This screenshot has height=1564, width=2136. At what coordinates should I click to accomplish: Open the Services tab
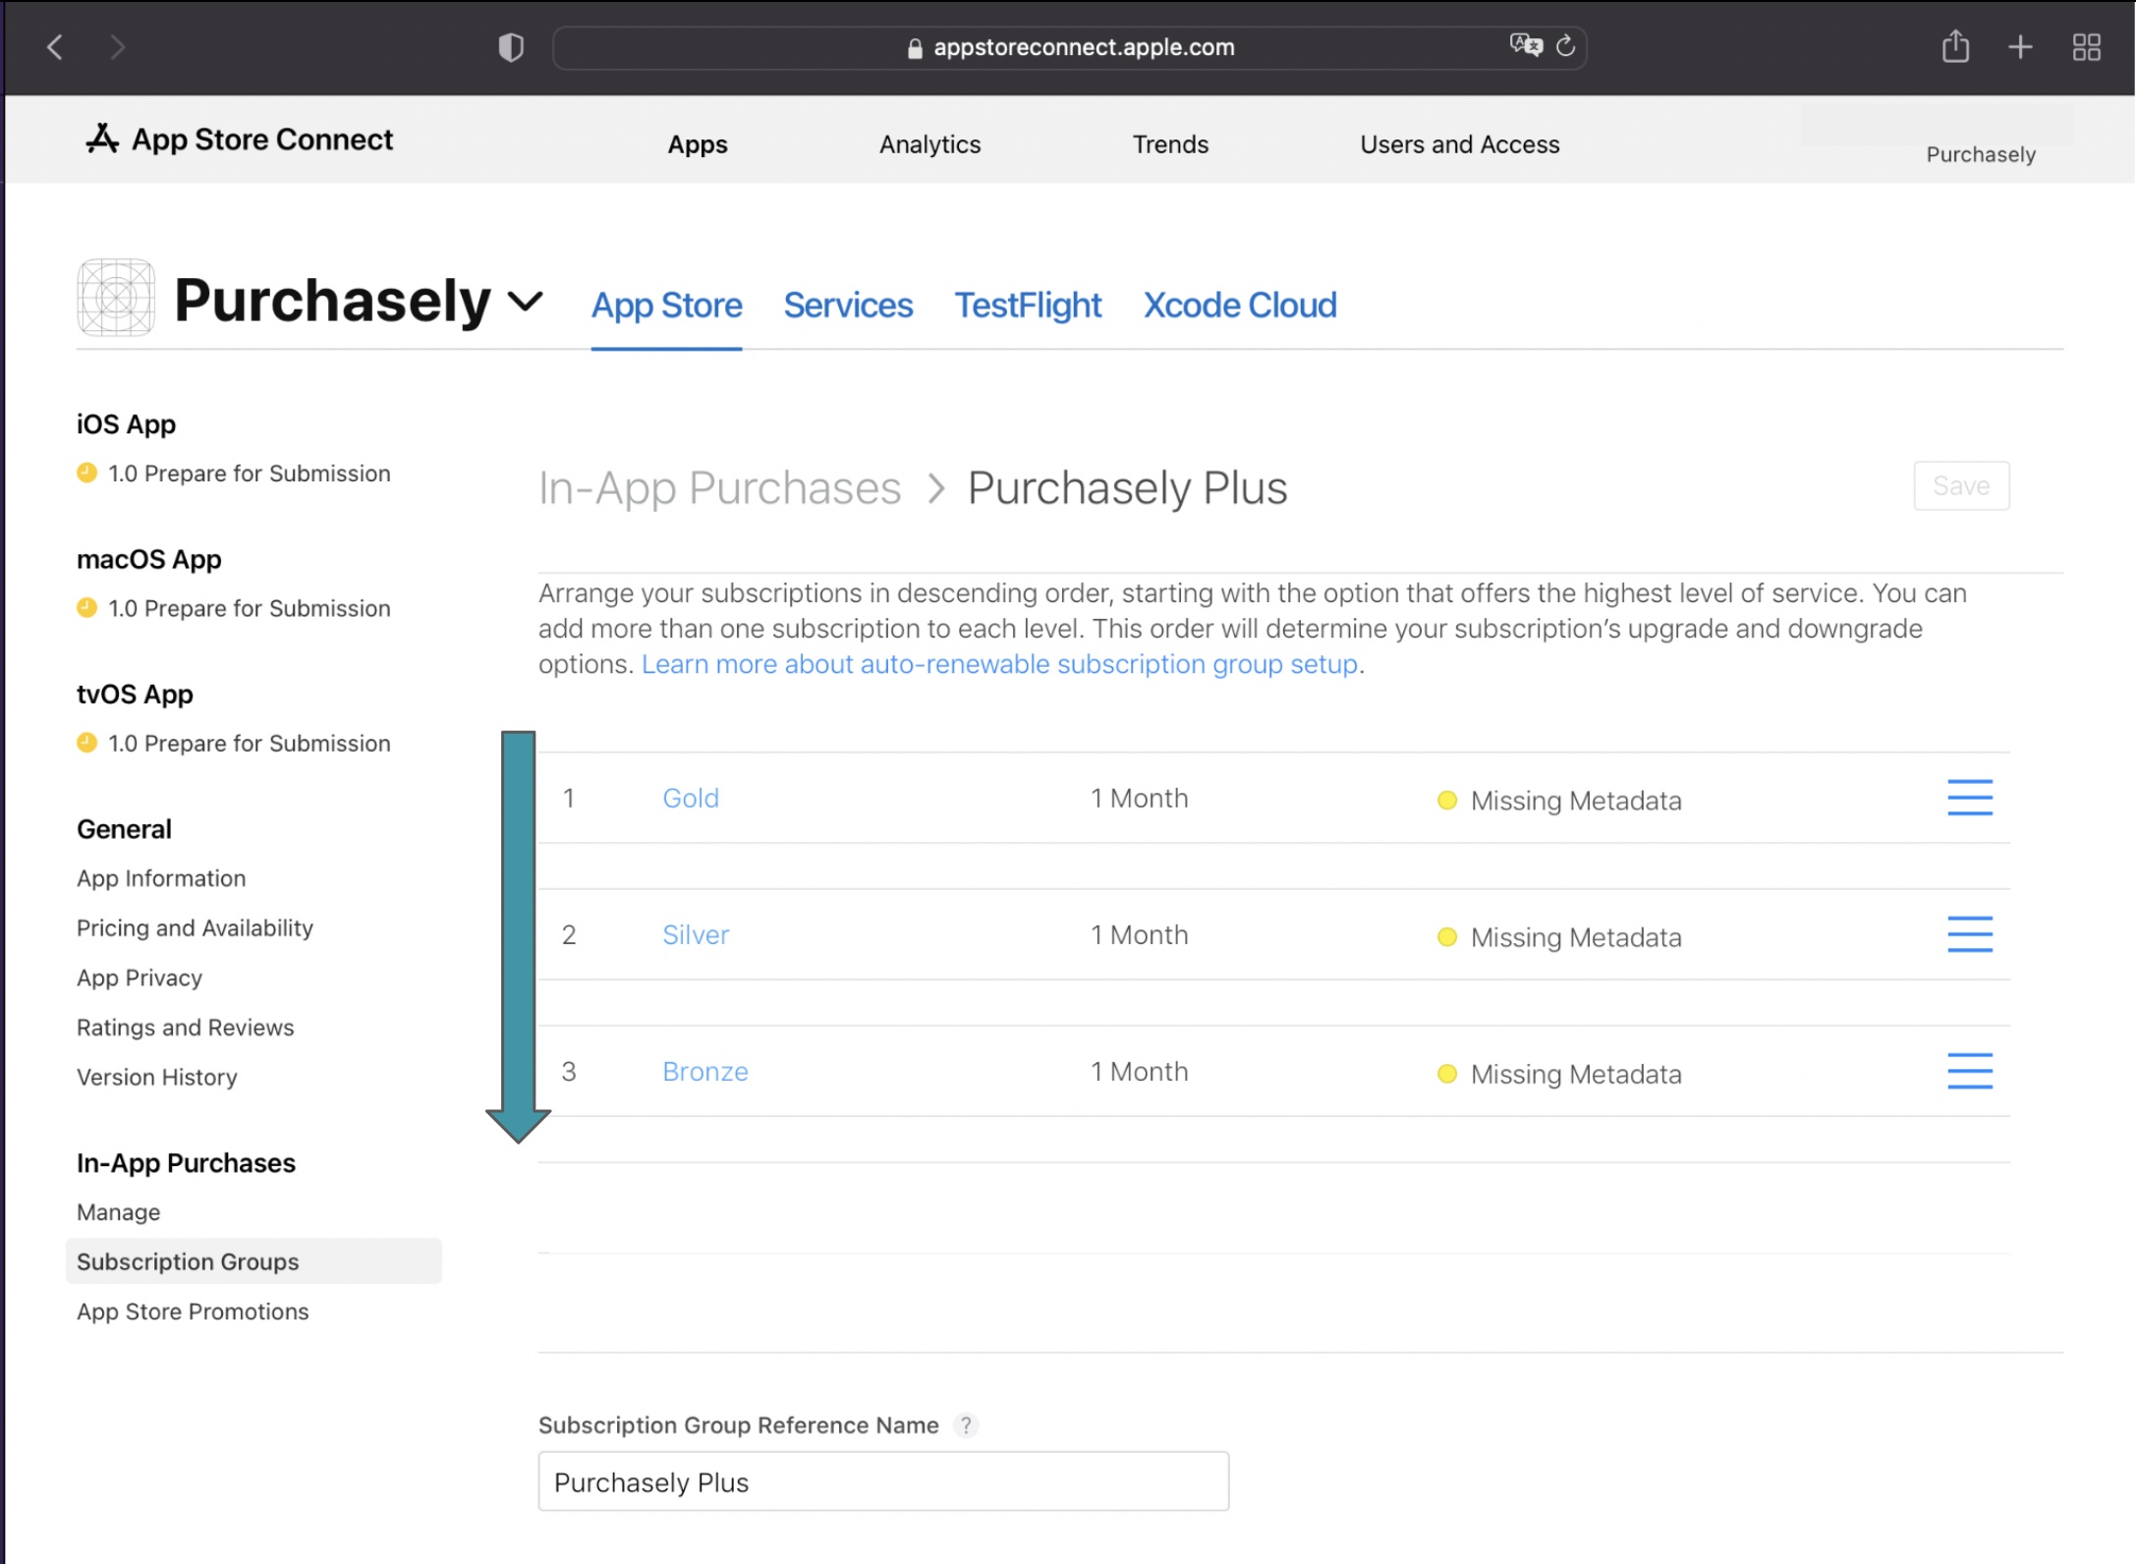pos(848,306)
